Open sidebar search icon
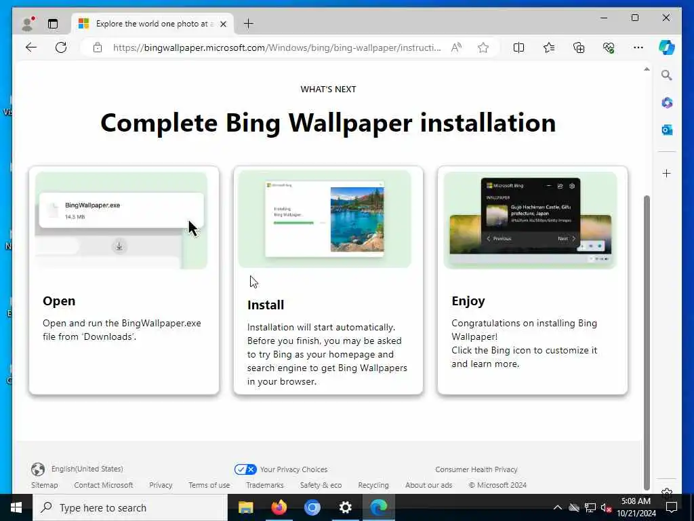694x521 pixels. coord(667,75)
